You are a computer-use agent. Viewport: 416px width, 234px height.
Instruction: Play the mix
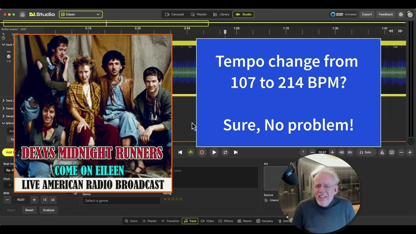click(x=214, y=152)
